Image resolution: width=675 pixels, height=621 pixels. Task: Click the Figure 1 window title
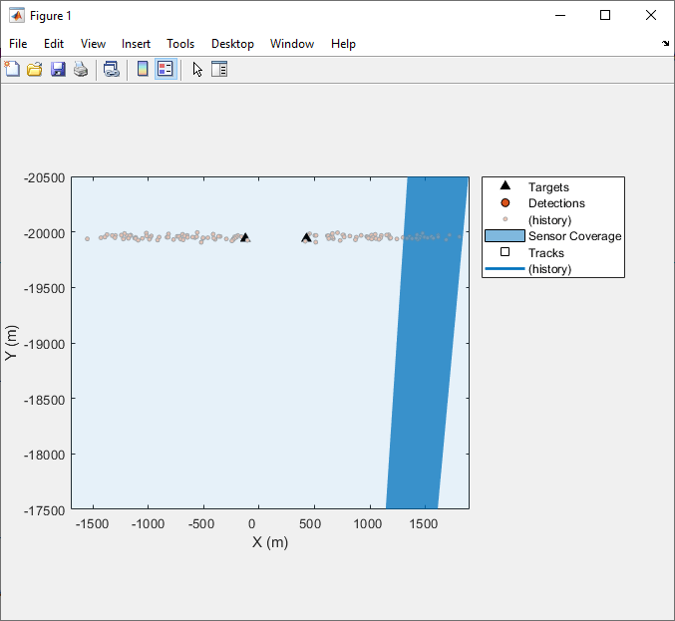pyautogui.click(x=51, y=16)
